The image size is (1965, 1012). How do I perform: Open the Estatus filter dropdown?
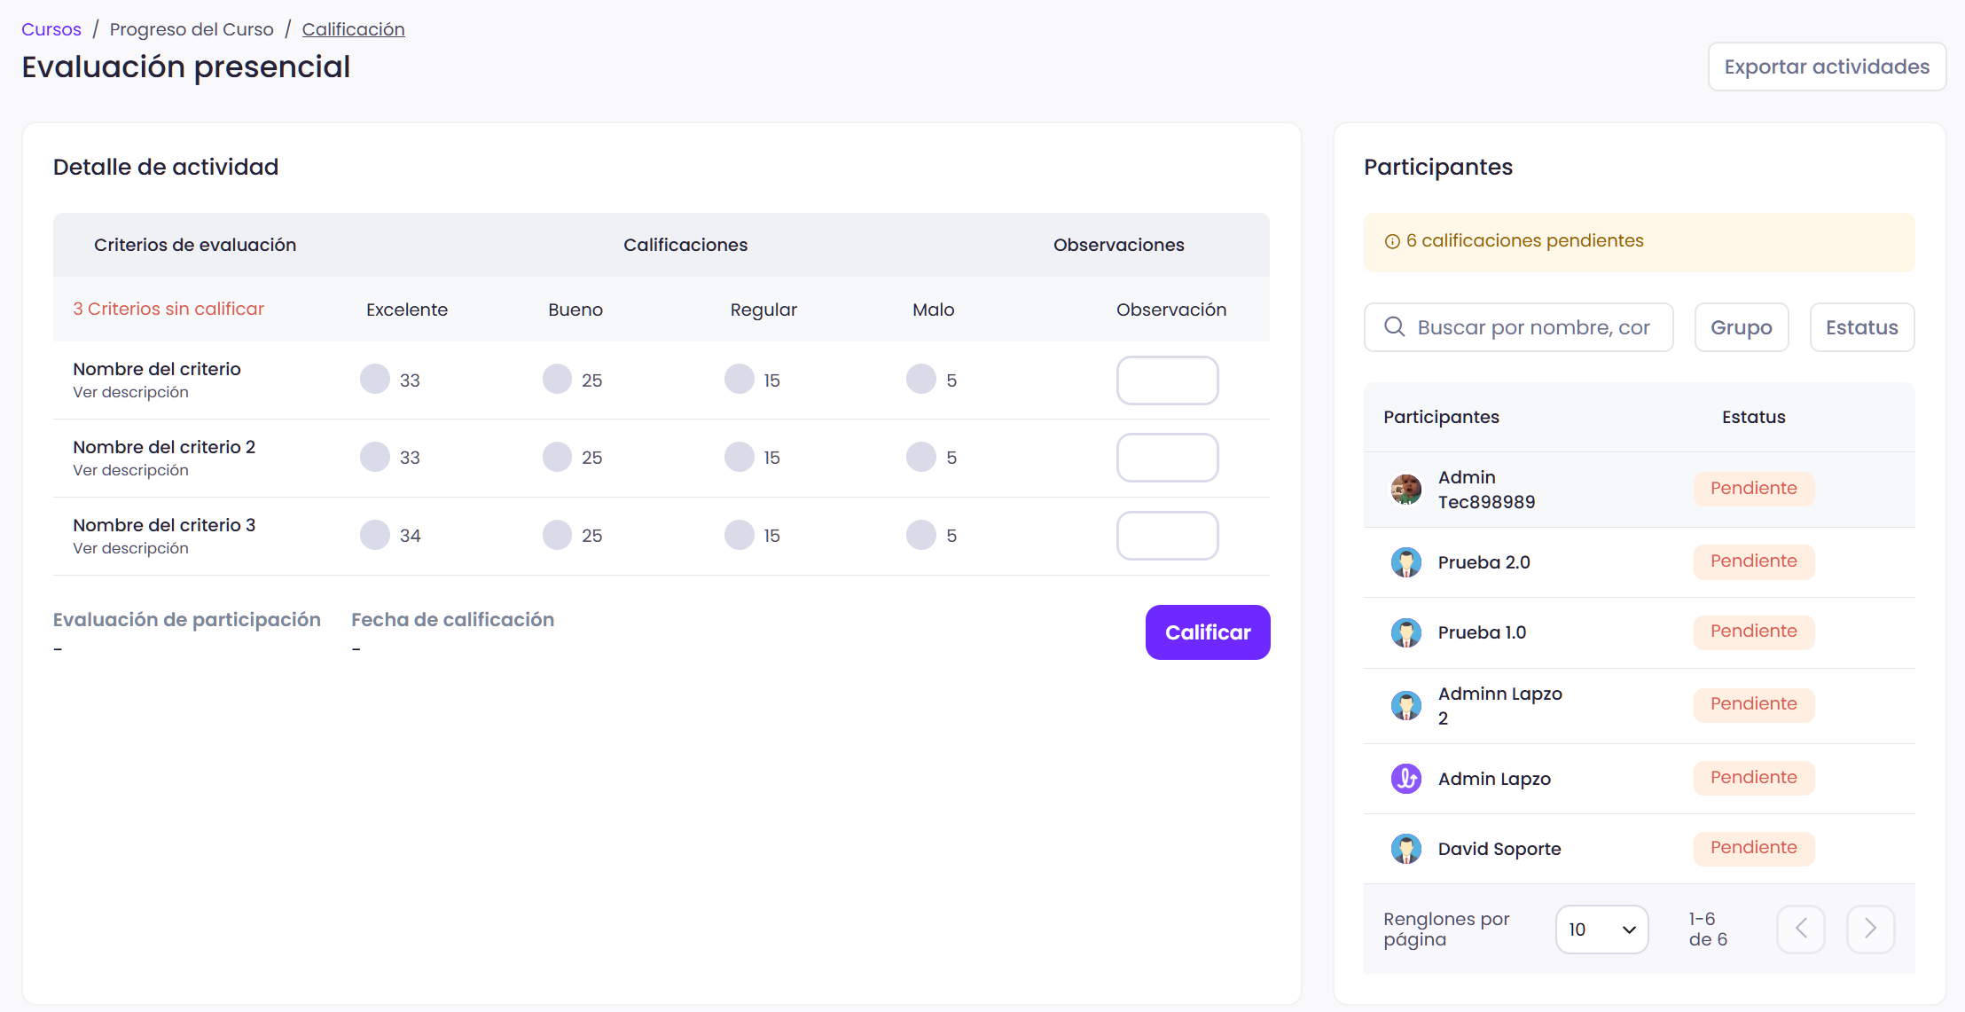tap(1861, 327)
